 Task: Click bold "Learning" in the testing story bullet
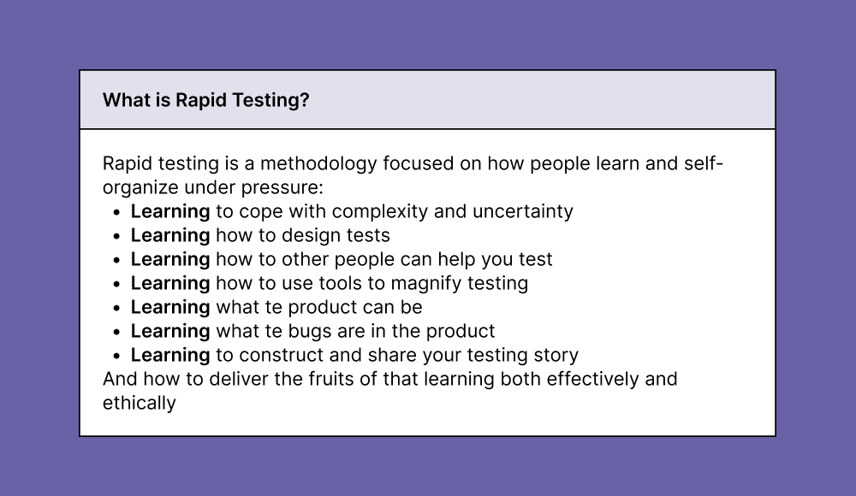169,355
